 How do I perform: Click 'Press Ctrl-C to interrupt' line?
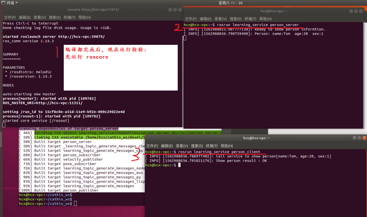(x=31, y=23)
